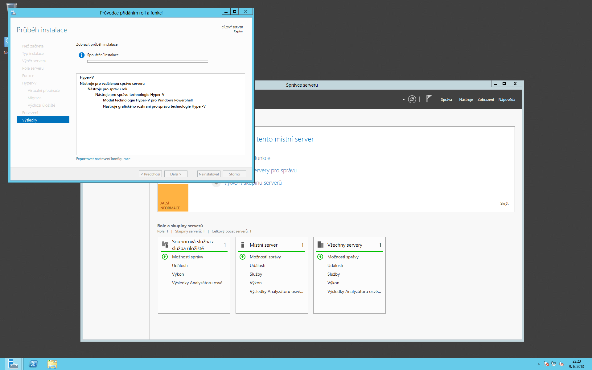The height and width of the screenshot is (370, 592).
Task: Click the installation progress bar
Action: (147, 61)
